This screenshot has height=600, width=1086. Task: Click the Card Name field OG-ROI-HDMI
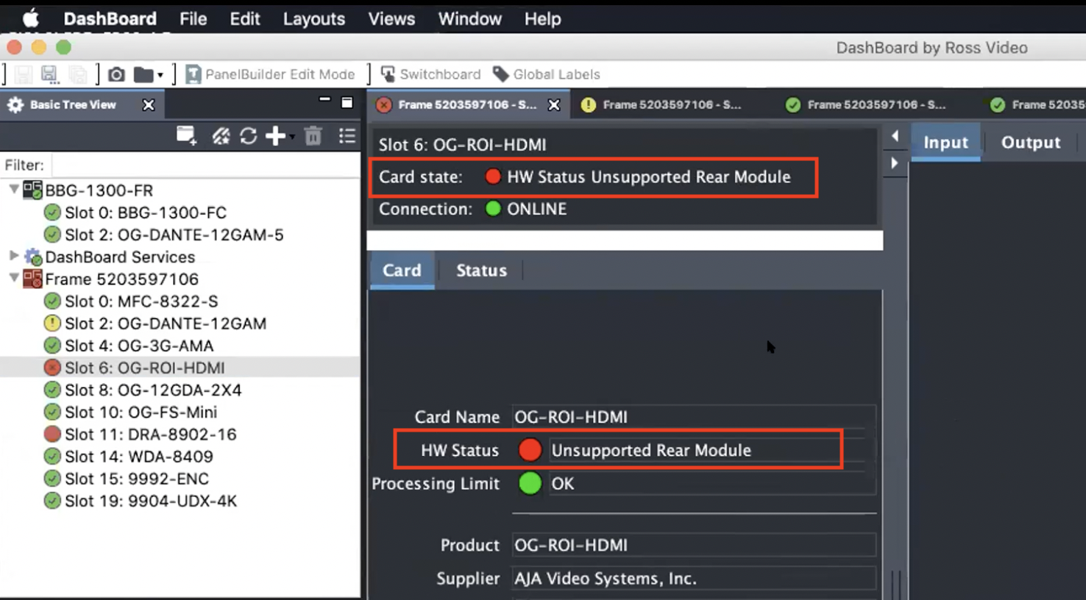point(693,417)
